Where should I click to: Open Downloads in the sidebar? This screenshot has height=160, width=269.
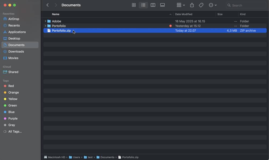pos(20,51)
